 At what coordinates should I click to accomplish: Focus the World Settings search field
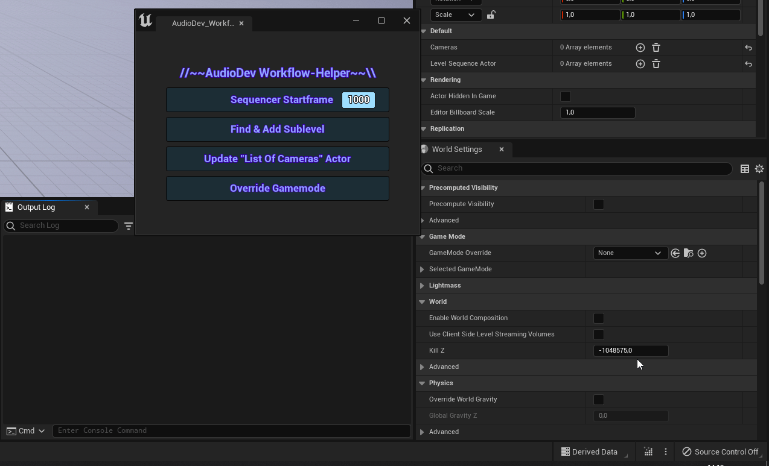(576, 169)
